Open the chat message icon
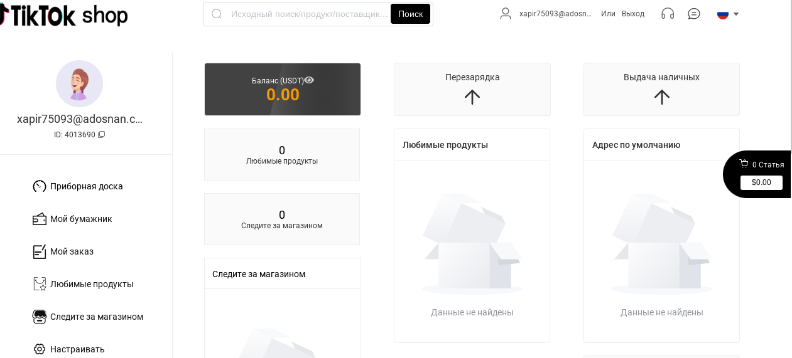 pos(694,14)
